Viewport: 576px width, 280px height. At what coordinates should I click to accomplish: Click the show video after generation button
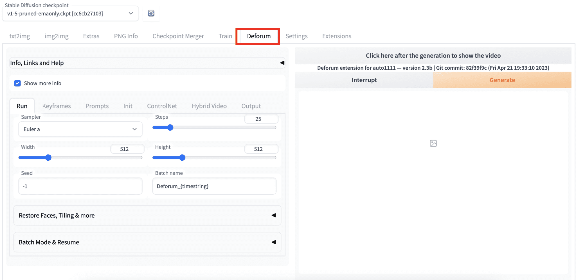[433, 56]
